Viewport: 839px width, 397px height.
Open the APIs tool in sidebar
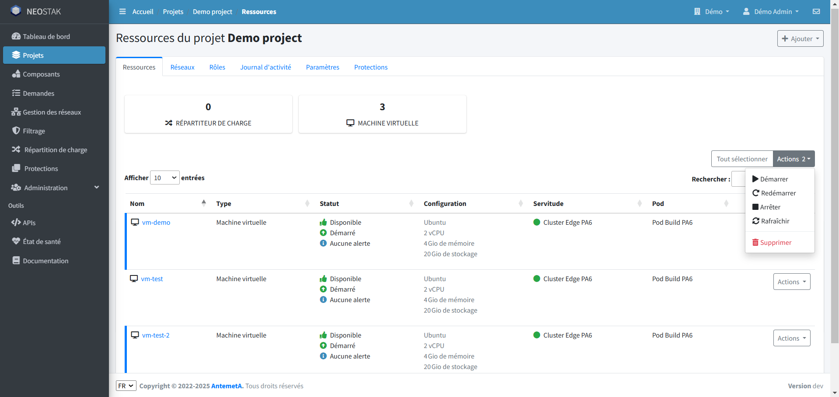28,223
